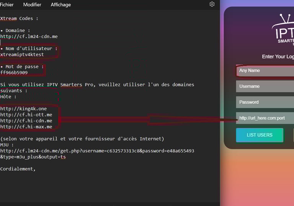Click the http://url_here.com:port field
Image resolution: width=294 pixels, height=206 pixels.
pos(265,118)
